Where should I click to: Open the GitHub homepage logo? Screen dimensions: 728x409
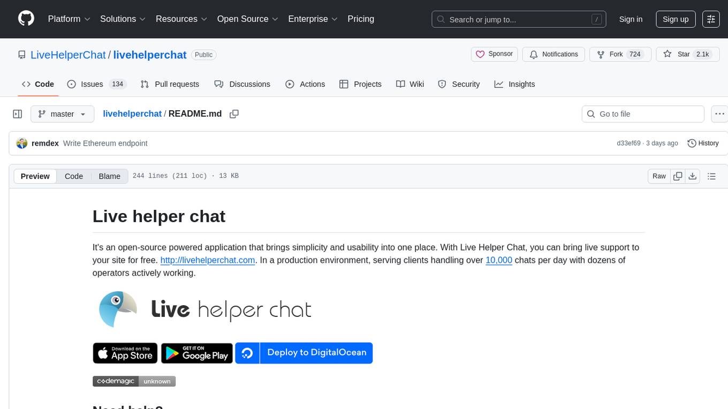(26, 19)
